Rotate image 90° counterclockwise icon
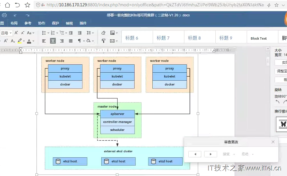 278,102
